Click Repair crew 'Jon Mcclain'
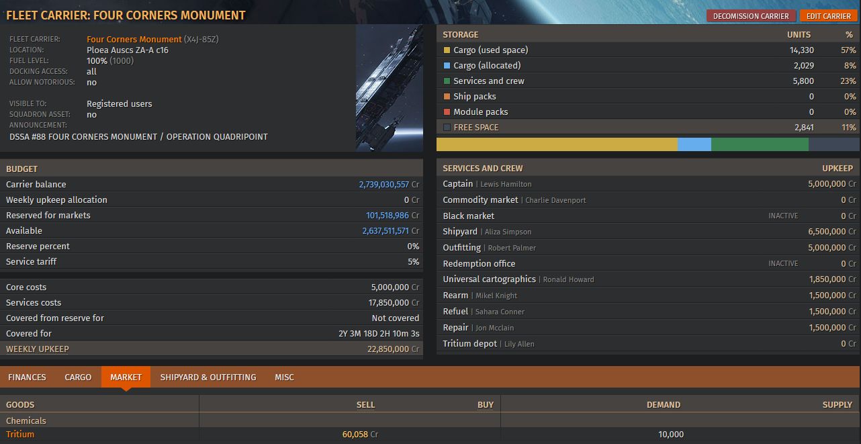 pos(494,328)
